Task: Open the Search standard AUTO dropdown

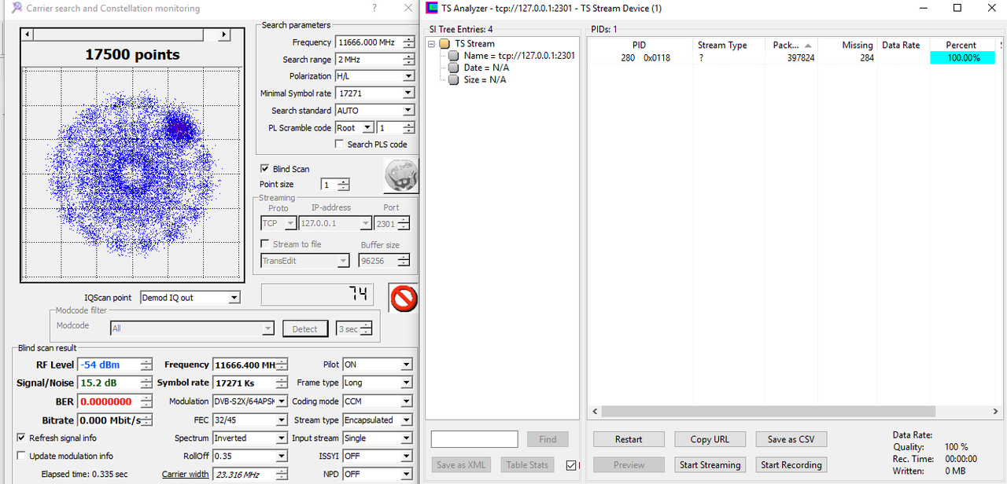Action: coord(374,111)
